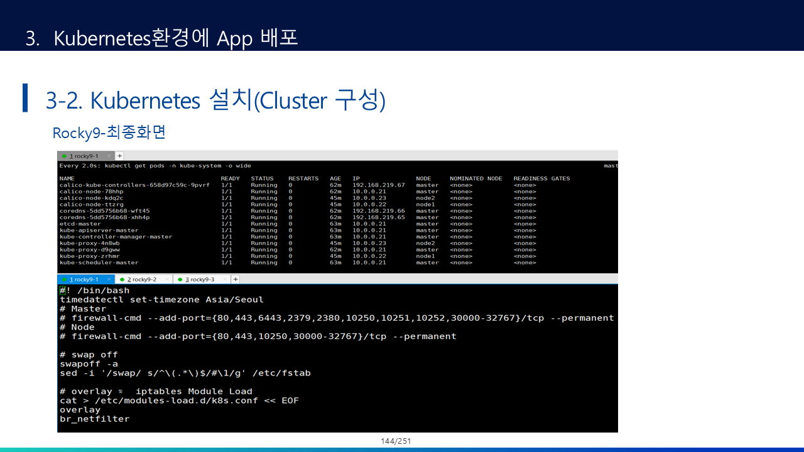Screen dimensions: 804x452
Task: Select the kube-proxy-d9gww pod name
Action: click(x=90, y=250)
